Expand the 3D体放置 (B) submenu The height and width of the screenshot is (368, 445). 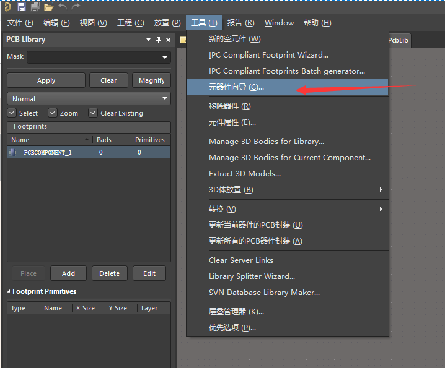coord(381,189)
